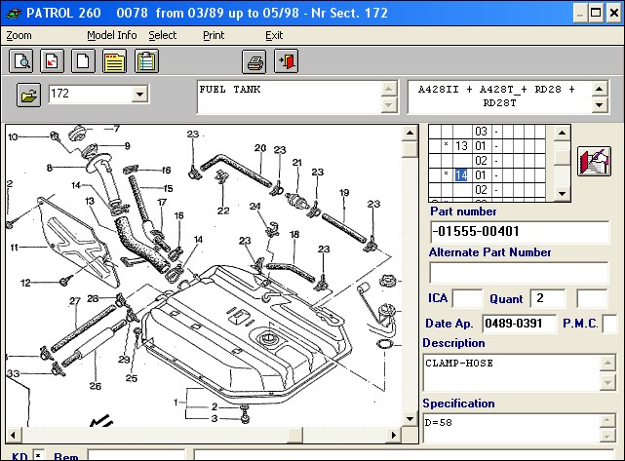Click the 03 cell in parts table
The height and width of the screenshot is (461, 625).
pyautogui.click(x=481, y=132)
